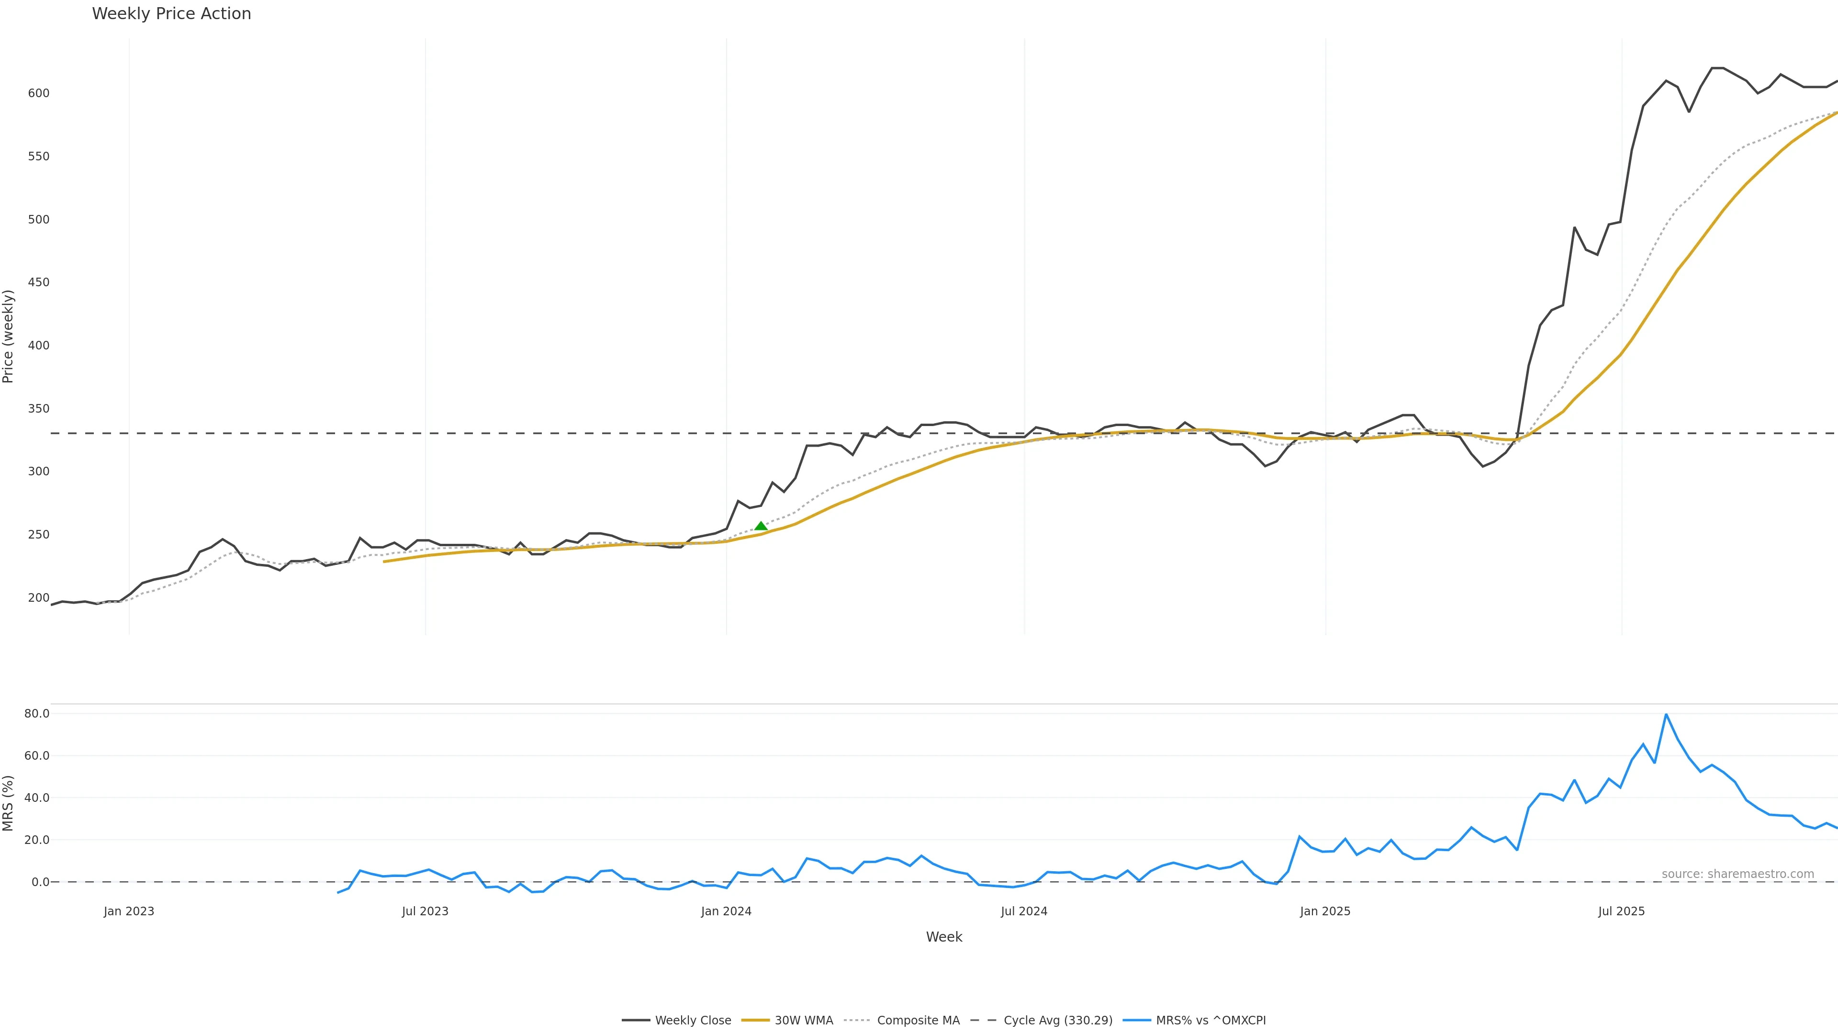Click the 200 price axis tick label
Screen dimensions: 1838x1034
[38, 598]
